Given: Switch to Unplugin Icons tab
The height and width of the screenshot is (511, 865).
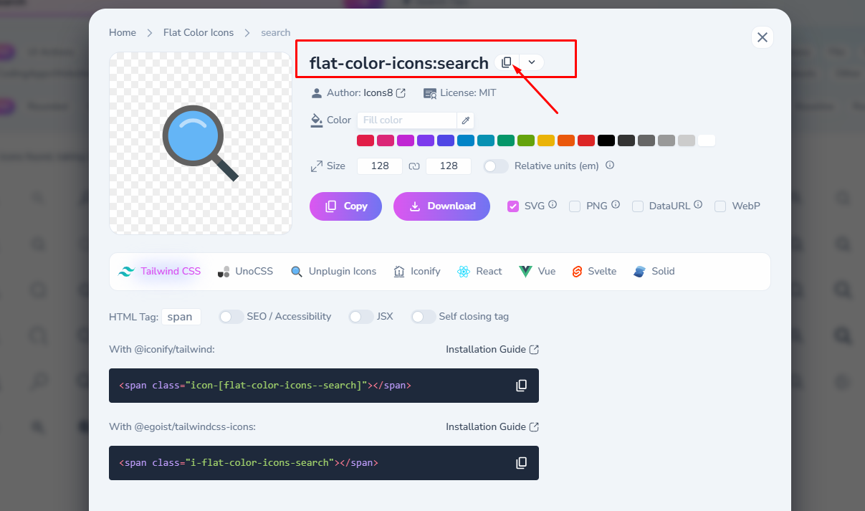Looking at the screenshot, I should [x=333, y=272].
